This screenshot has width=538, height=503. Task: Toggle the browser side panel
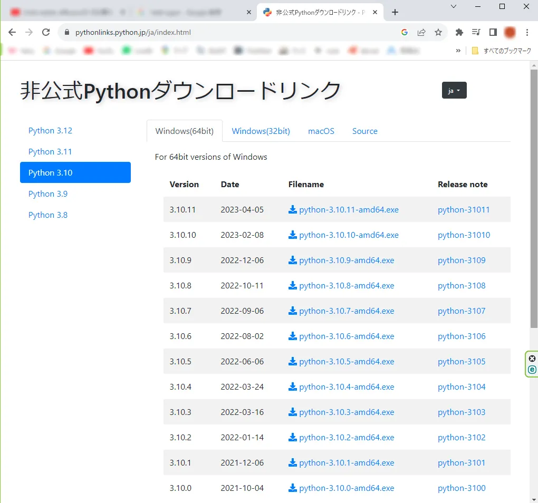493,32
